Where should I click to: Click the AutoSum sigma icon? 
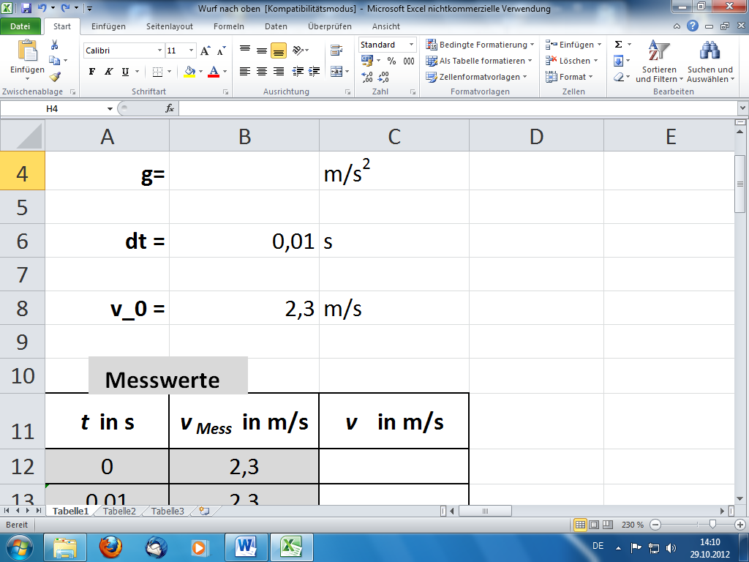(x=619, y=45)
